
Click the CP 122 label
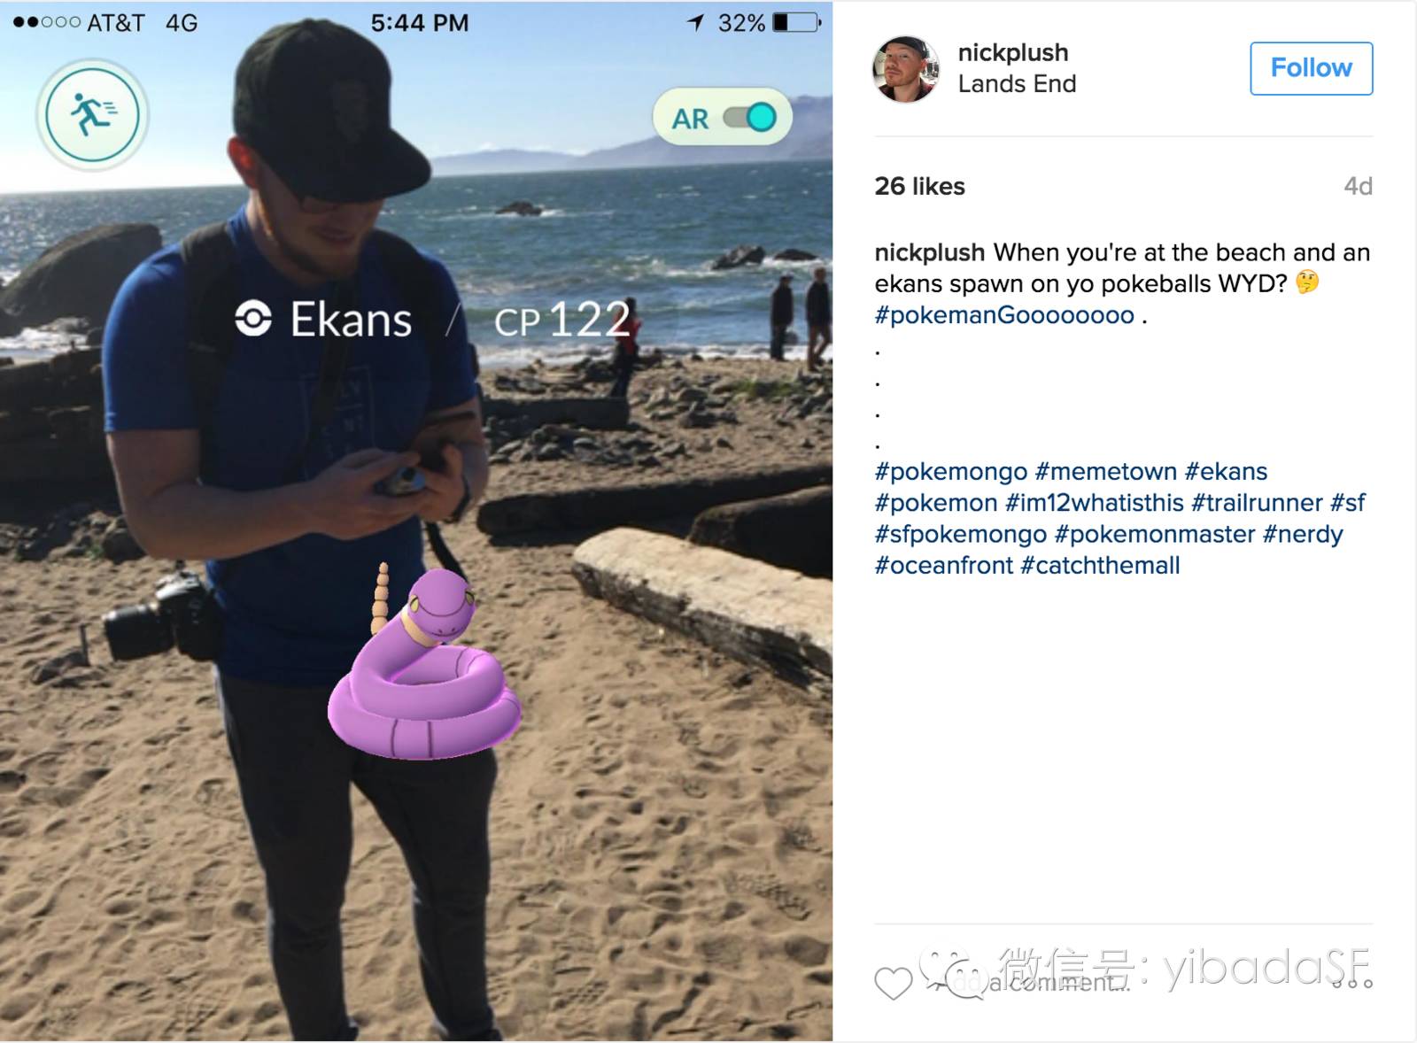tap(562, 320)
